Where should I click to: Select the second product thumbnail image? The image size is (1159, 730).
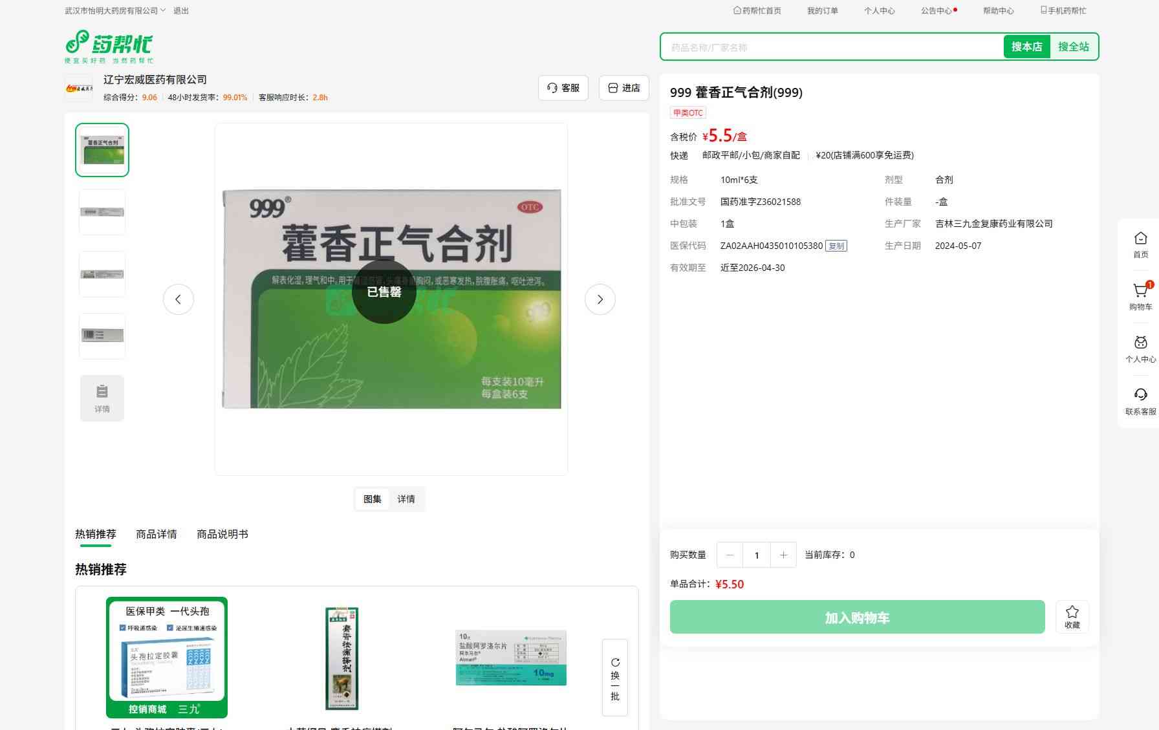click(x=102, y=212)
